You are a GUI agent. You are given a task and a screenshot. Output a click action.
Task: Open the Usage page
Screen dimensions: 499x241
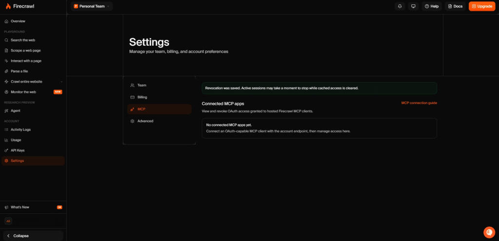pyautogui.click(x=33, y=140)
